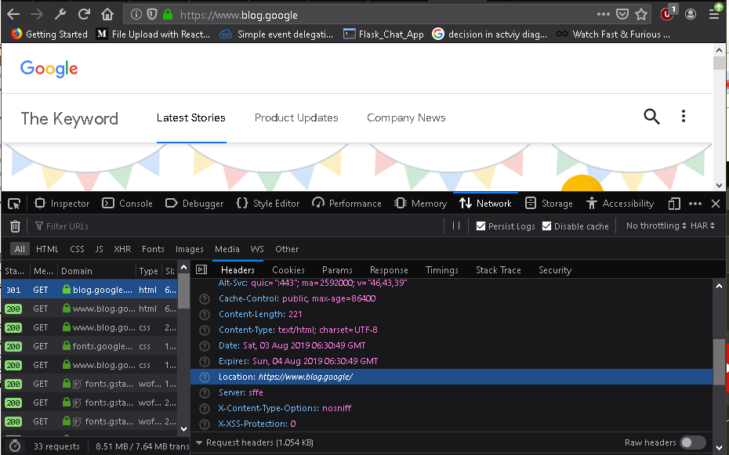Open the Firefox hamburger menu
Image resolution: width=729 pixels, height=455 pixels.
[x=715, y=13]
